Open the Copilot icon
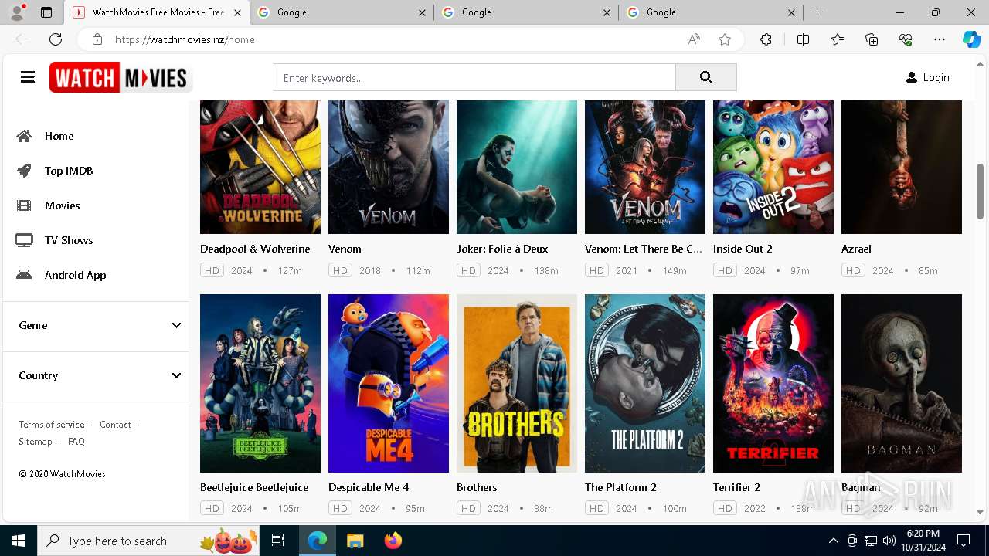Viewport: 989px width, 556px height. (971, 39)
